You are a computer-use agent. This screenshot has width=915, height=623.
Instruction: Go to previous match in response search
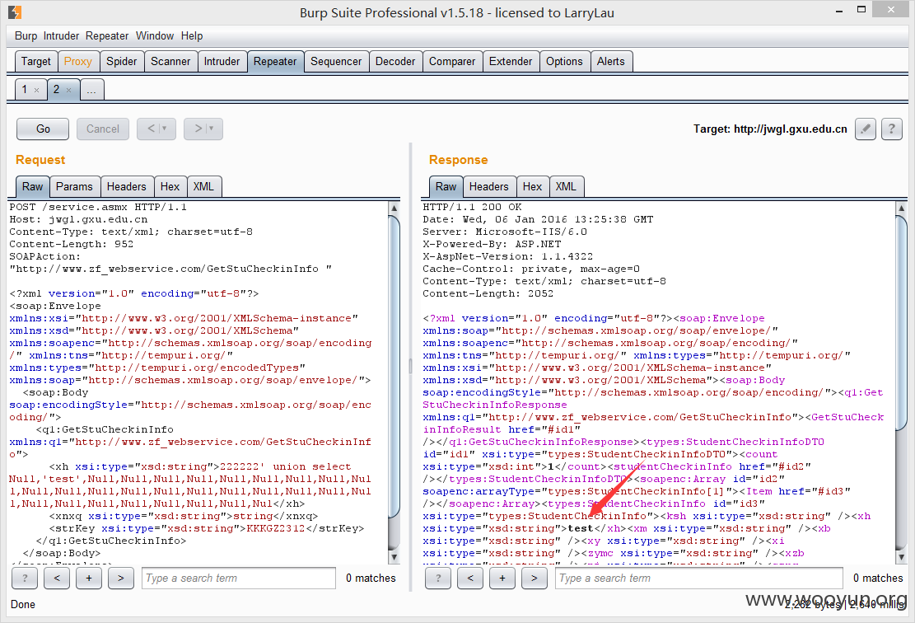[x=470, y=578]
